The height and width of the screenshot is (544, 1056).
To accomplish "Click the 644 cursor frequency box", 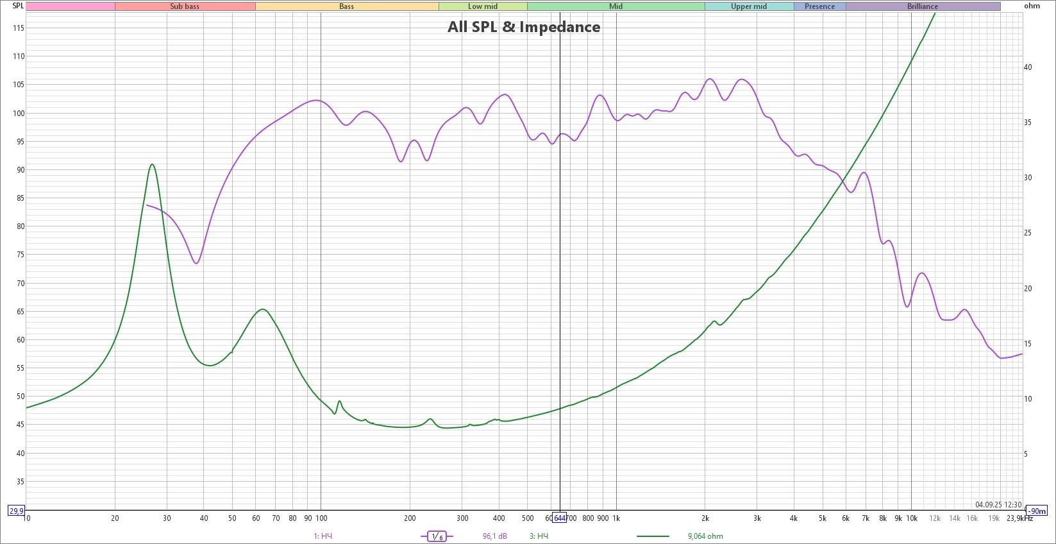I will (x=560, y=518).
